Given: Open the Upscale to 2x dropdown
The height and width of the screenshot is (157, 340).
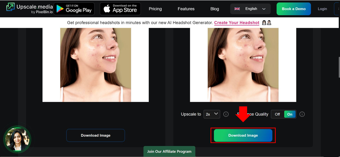Looking at the screenshot, I should tap(212, 114).
